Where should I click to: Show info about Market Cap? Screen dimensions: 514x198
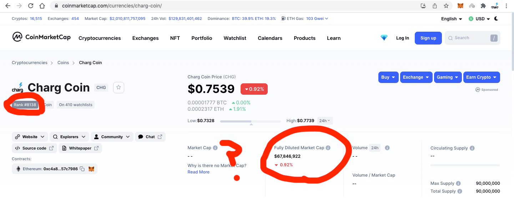(x=215, y=148)
